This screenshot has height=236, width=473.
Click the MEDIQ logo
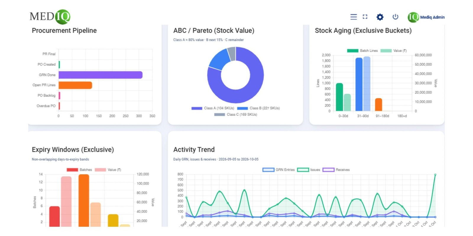[50, 17]
